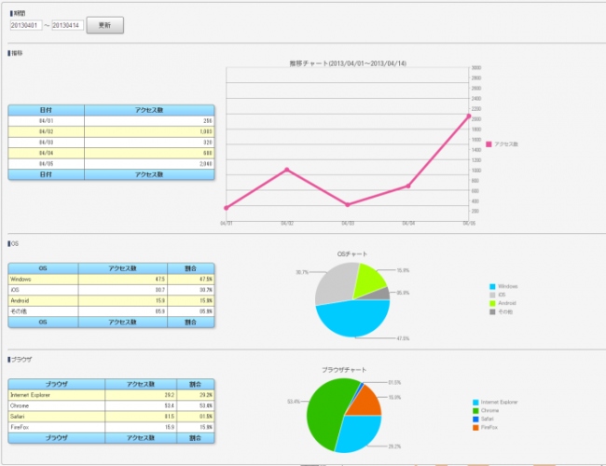This screenshot has height=466, width=606.
Task: Click the ブラウザ top header of browser table
Action: pos(57,384)
